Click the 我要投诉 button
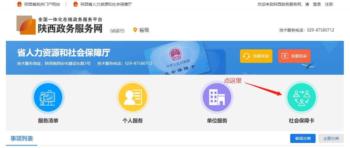 pyautogui.click(x=294, y=56)
